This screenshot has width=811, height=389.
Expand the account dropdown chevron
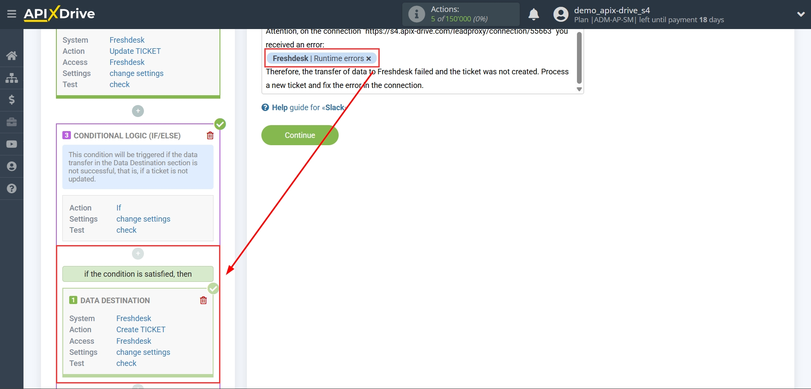801,14
